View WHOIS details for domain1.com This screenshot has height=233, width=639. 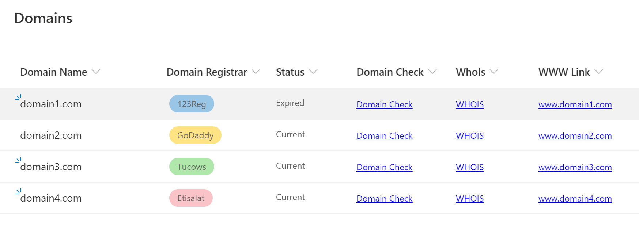(469, 104)
